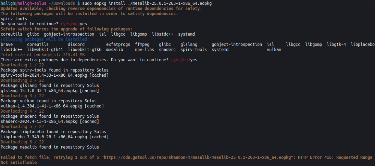Click the glslang-15.1.0-33-1-x86_64.eopkg filename
The height and width of the screenshot is (166, 375).
tap(50, 91)
